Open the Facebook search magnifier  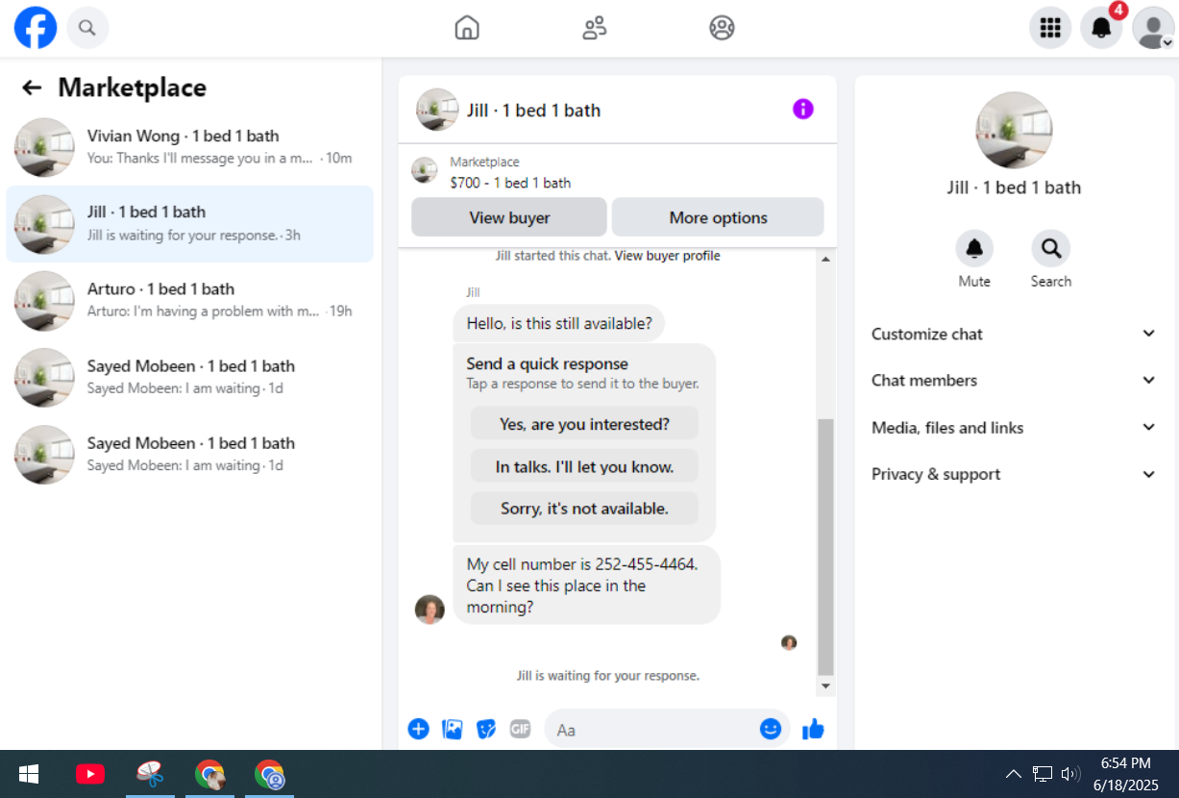87,27
